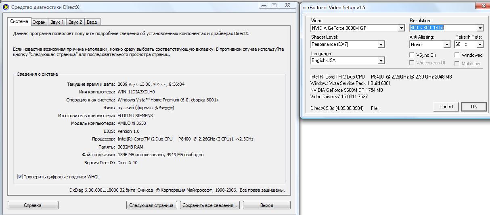490x215 pixels.
Task: Click the BIOS Version 1.0 value
Action: pyautogui.click(x=128, y=131)
